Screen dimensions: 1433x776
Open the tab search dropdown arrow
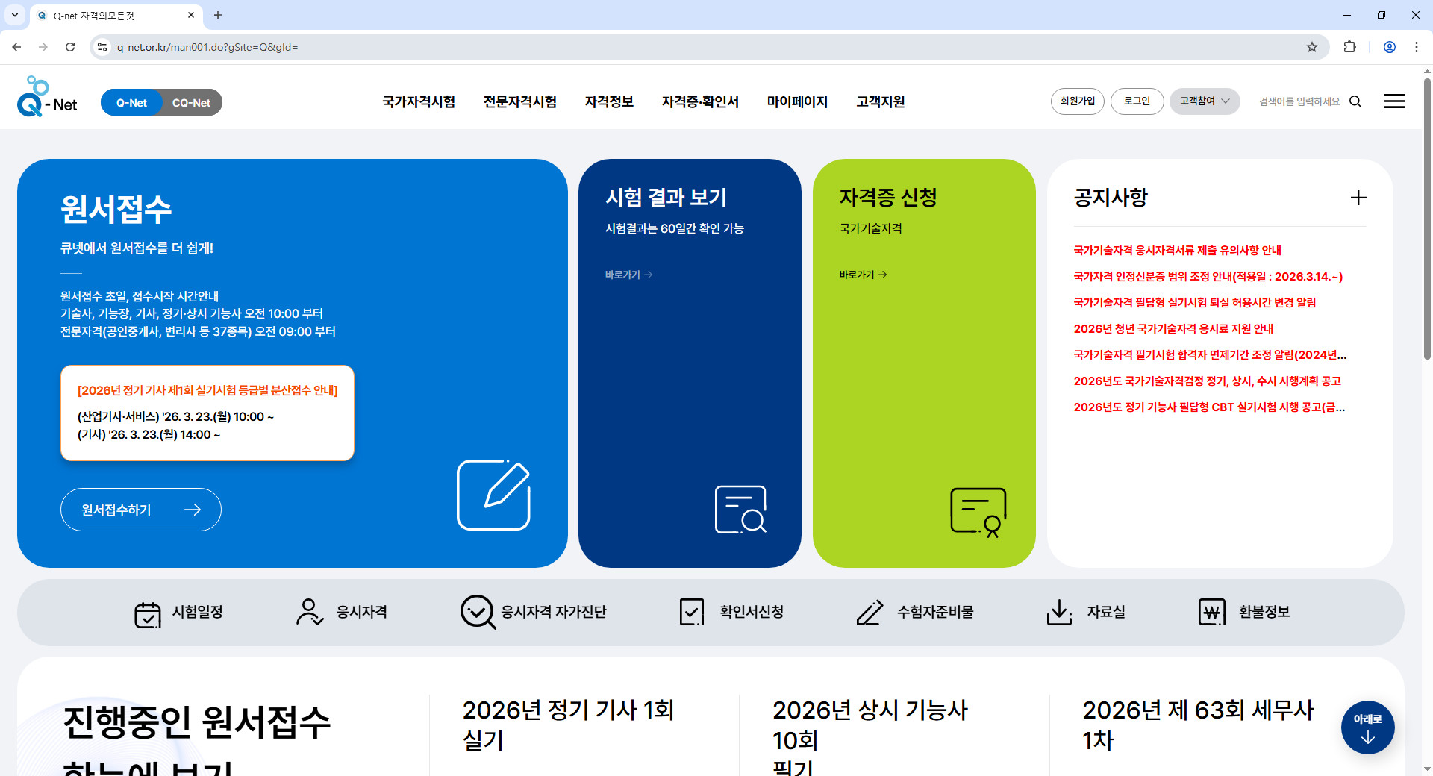tap(15, 15)
